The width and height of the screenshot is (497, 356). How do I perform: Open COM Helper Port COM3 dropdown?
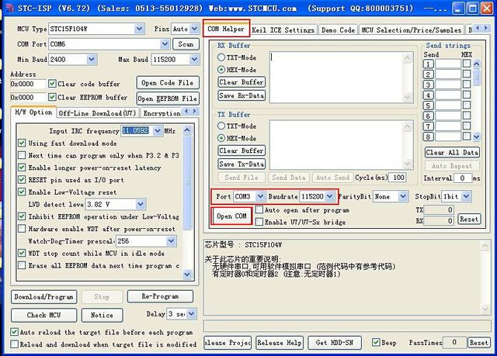point(260,196)
